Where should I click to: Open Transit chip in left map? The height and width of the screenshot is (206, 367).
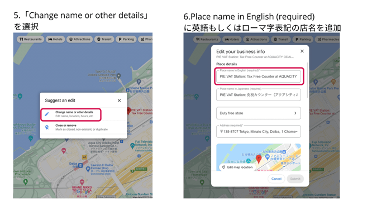pyautogui.click(x=104, y=39)
